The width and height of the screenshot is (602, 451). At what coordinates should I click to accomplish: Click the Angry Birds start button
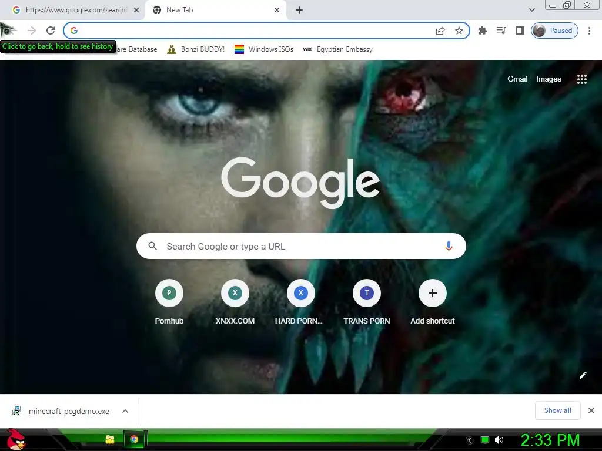coord(16,439)
